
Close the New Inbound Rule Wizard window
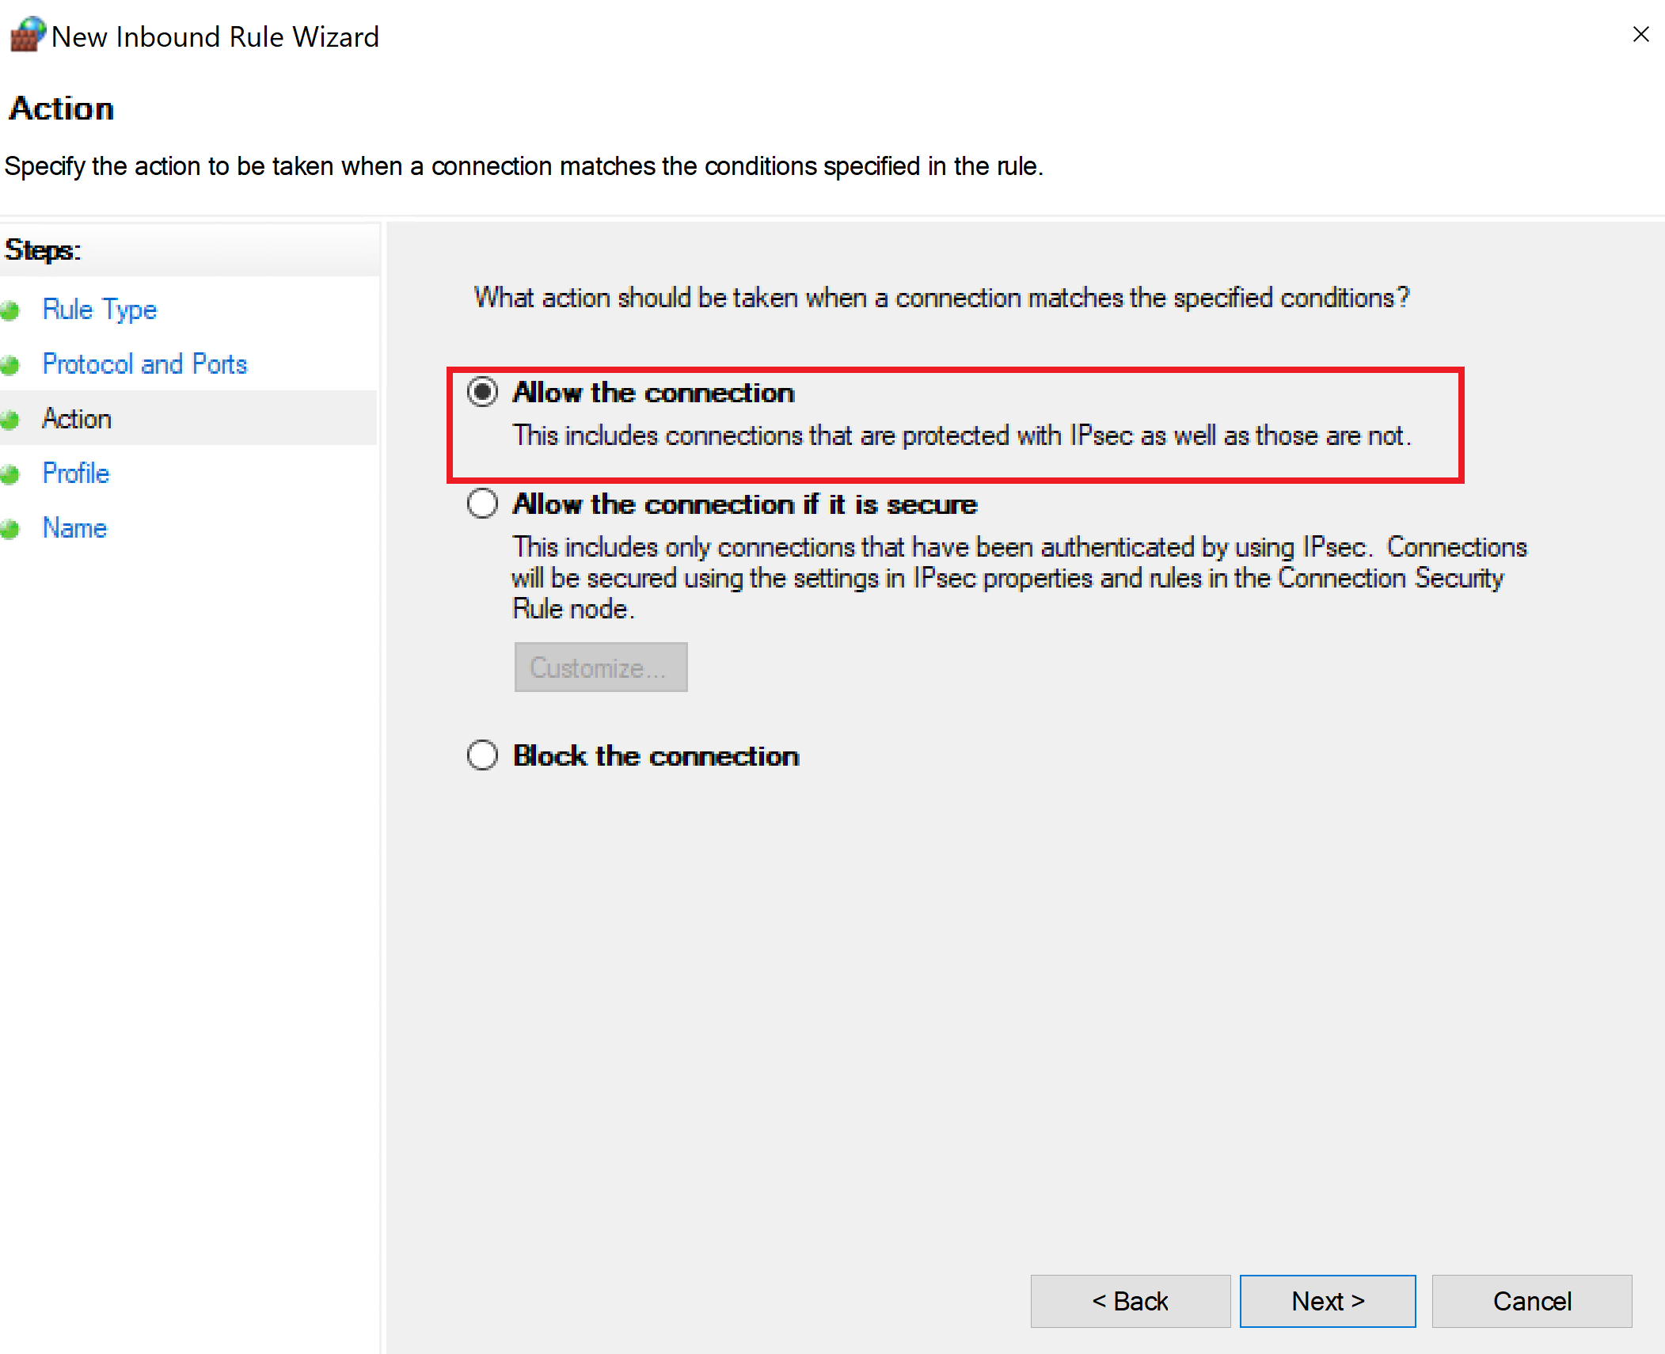(x=1640, y=35)
